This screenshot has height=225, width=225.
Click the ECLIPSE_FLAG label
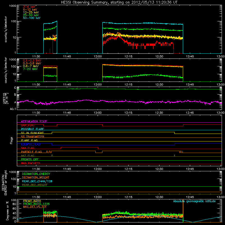(31, 144)
